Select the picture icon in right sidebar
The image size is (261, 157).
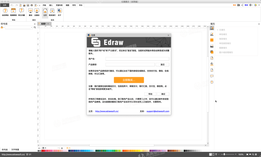[212, 46]
